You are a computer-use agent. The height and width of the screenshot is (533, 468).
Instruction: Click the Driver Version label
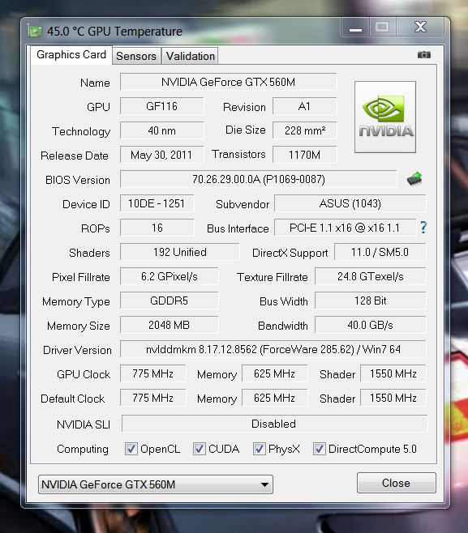[x=77, y=350]
